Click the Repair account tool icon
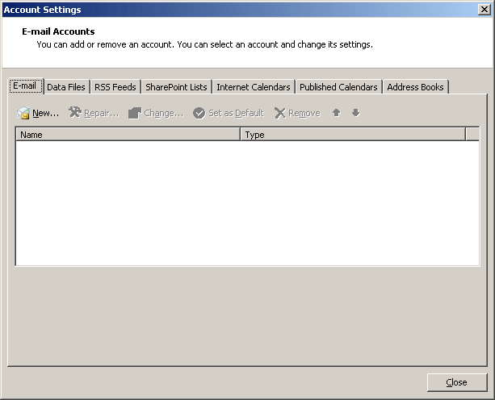 (75, 113)
